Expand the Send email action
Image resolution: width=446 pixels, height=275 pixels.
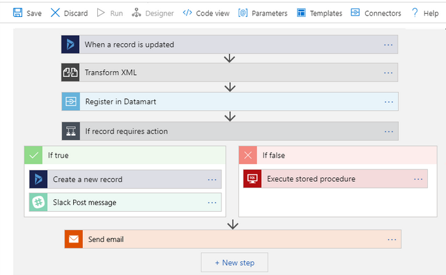(x=233, y=239)
